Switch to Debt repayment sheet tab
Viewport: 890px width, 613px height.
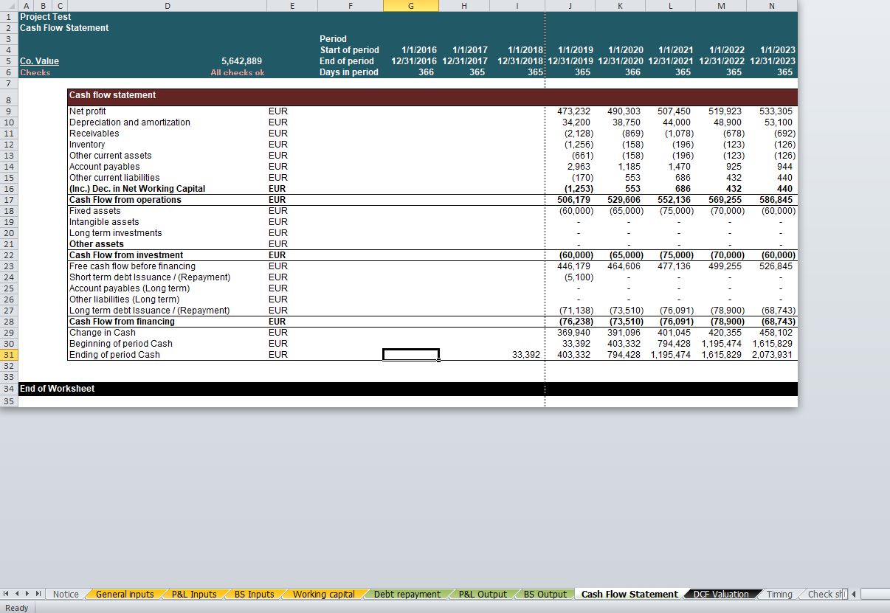[407, 594]
